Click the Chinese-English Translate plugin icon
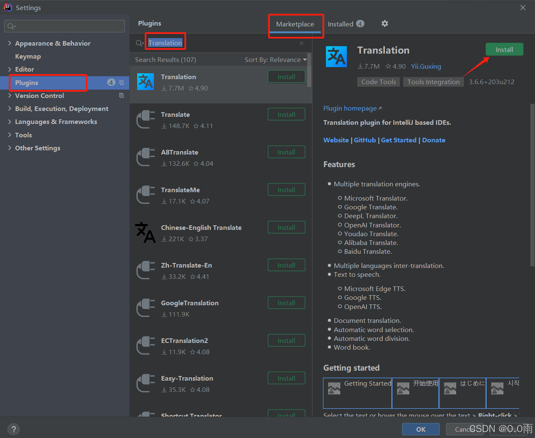Screen dimensions: 535x438 click(146, 232)
